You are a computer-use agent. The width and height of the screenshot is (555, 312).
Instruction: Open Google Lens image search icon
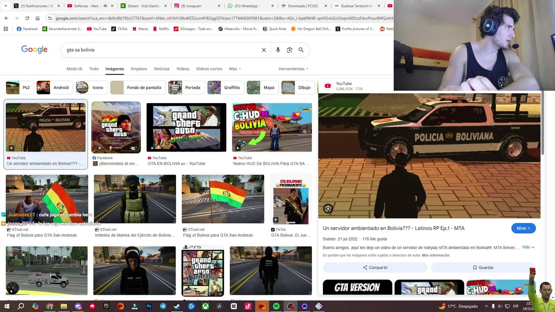click(290, 50)
